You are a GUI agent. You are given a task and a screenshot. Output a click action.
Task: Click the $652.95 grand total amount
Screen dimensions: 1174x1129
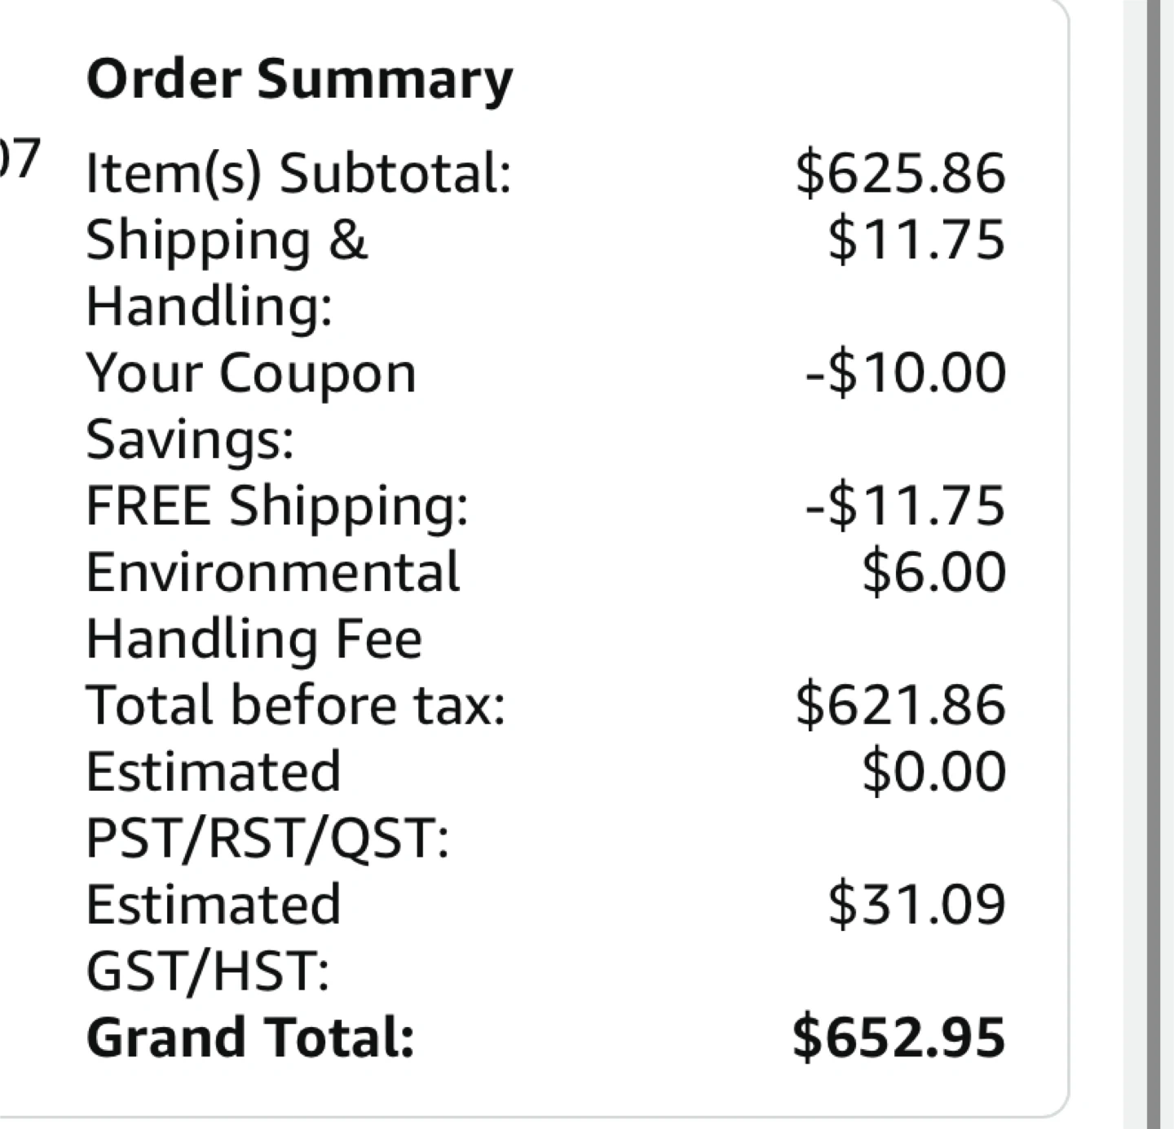click(x=898, y=1038)
